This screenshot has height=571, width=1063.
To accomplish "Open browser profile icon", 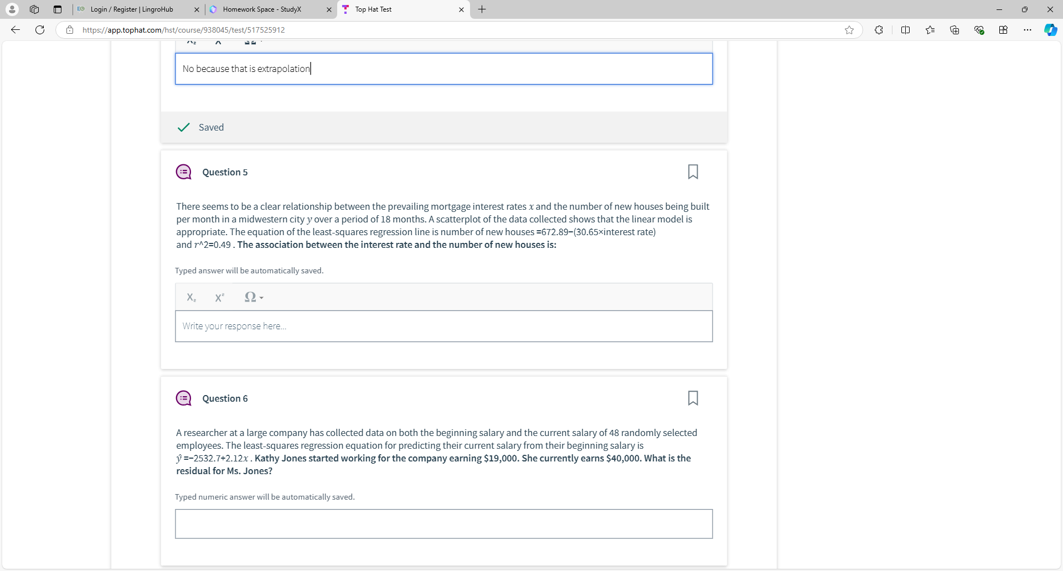I will [12, 9].
